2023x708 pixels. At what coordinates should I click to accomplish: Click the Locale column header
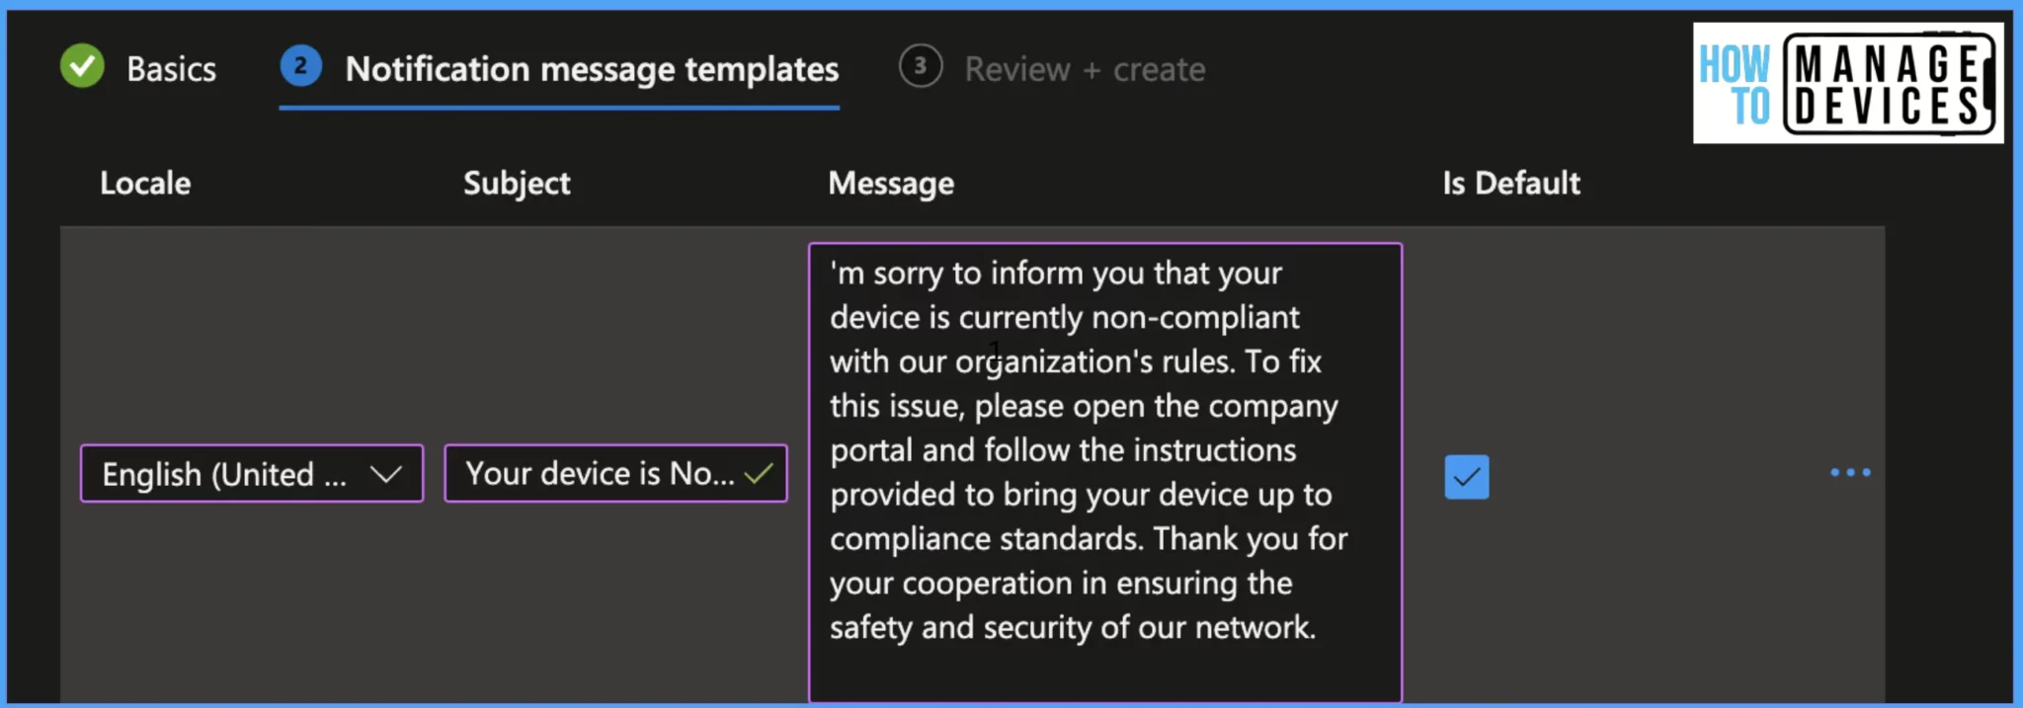[x=145, y=183]
